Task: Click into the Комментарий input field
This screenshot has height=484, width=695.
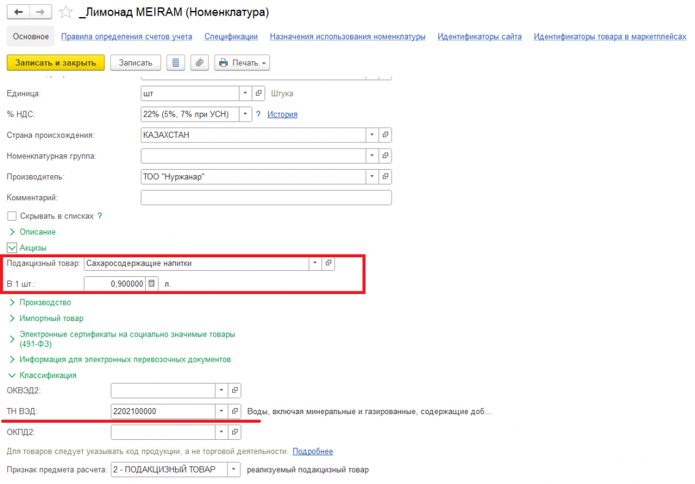Action: [266, 198]
